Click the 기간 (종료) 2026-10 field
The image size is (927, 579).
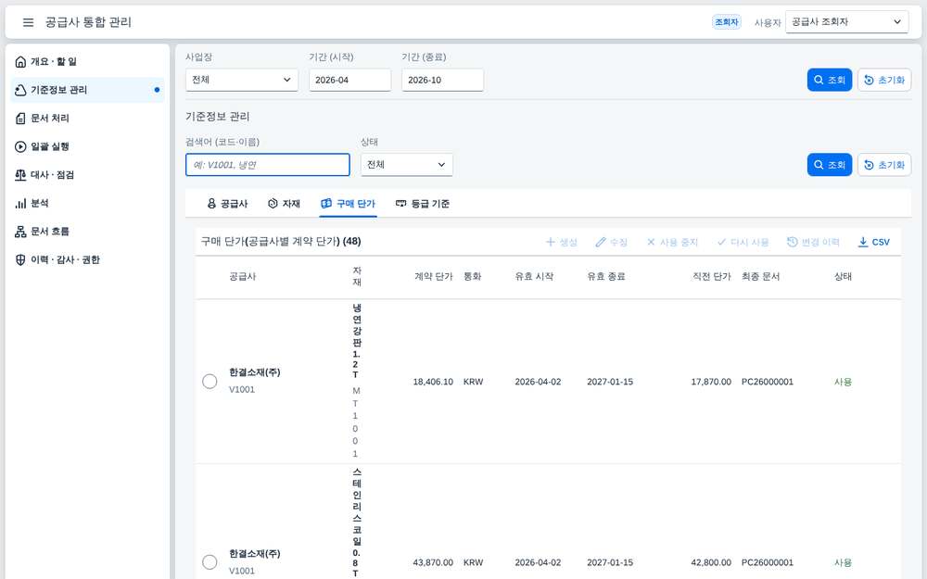pyautogui.click(x=443, y=80)
